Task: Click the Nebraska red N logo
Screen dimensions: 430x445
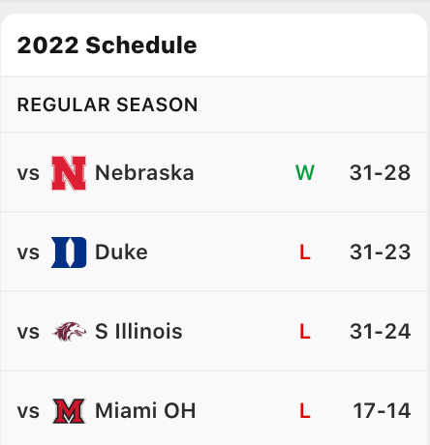Action: (x=69, y=173)
